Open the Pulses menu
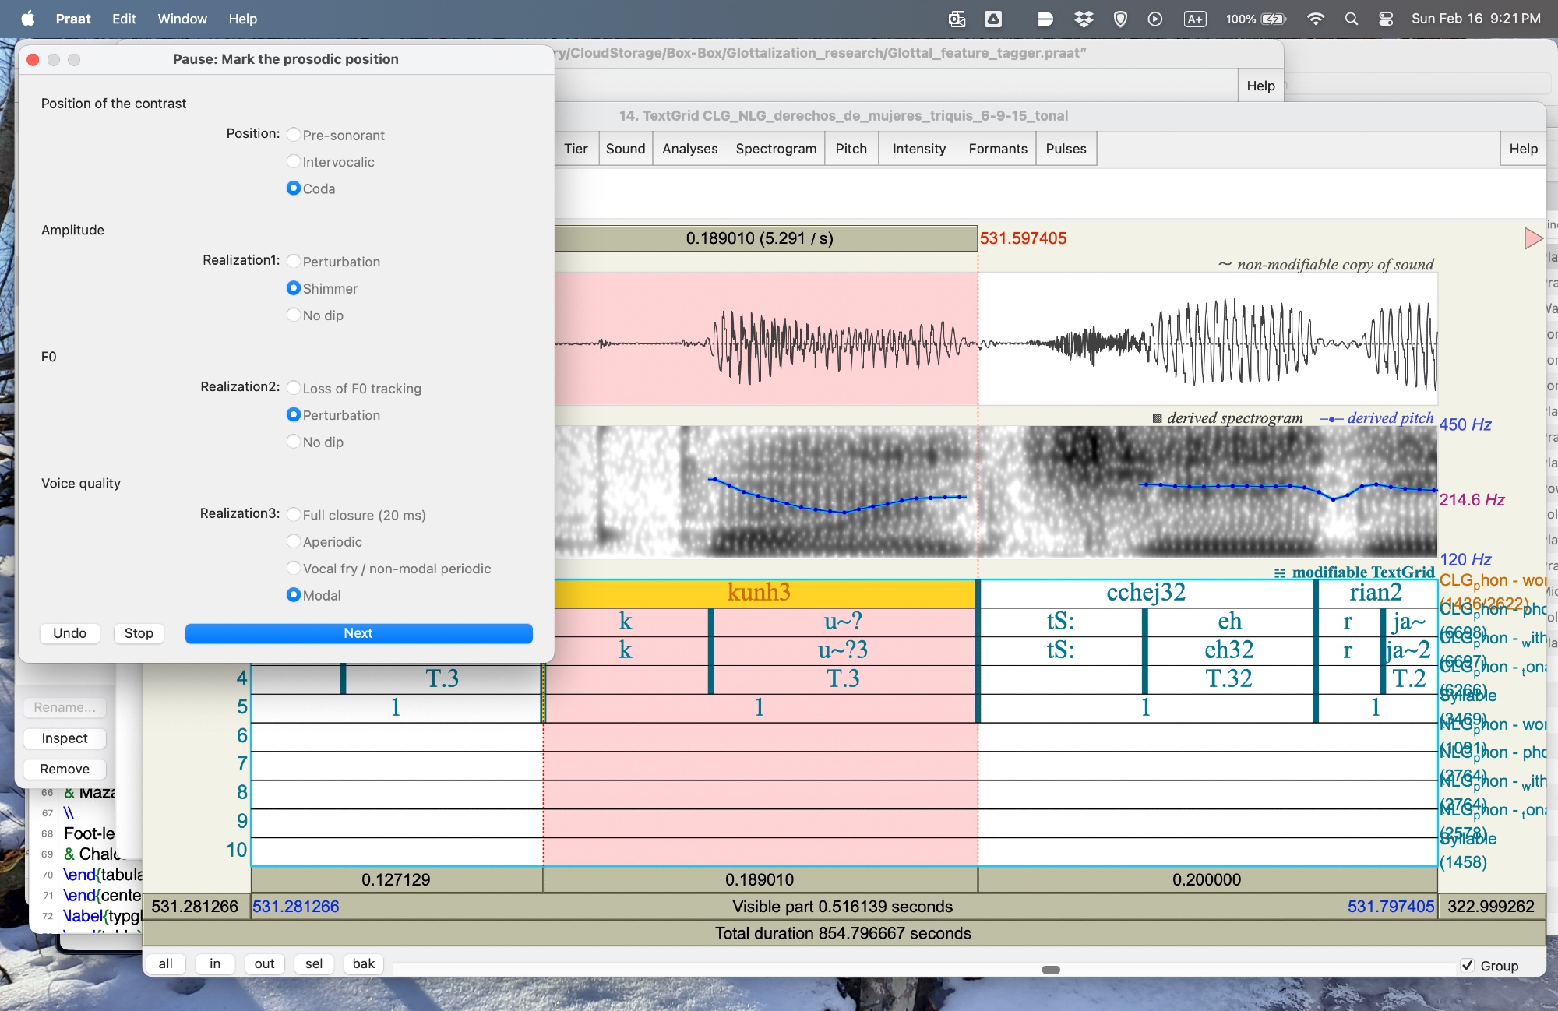Viewport: 1558px width, 1011px height. click(1066, 149)
